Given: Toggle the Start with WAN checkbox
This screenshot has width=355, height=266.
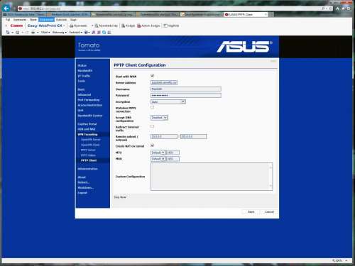Looking at the screenshot, I should pyautogui.click(x=152, y=76).
